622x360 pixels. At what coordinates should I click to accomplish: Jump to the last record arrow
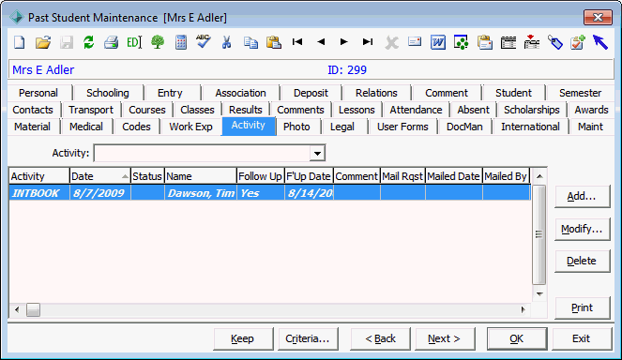[x=368, y=41]
